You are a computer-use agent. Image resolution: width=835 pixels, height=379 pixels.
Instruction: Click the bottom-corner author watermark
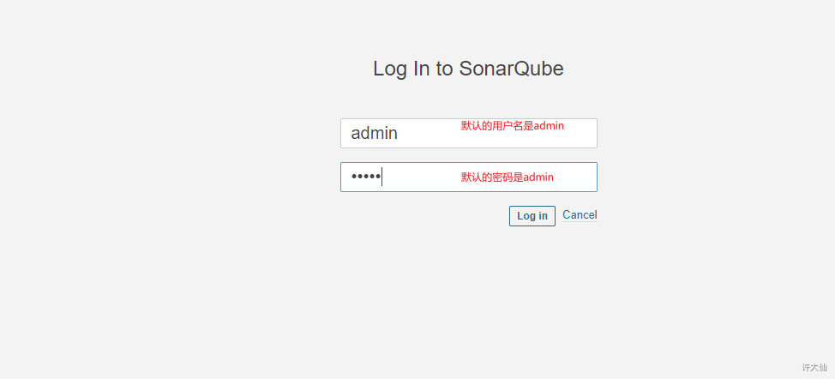[814, 367]
